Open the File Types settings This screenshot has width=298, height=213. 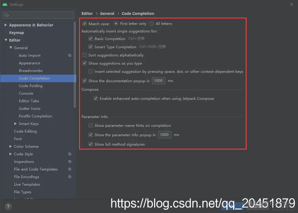click(23, 192)
